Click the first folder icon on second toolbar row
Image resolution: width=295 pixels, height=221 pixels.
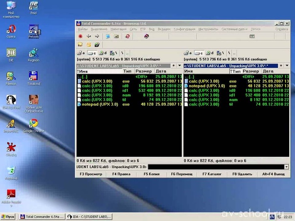[80, 44]
